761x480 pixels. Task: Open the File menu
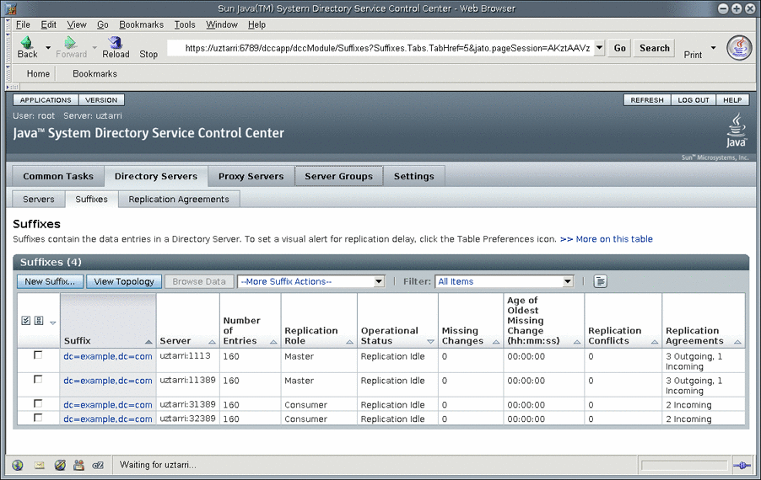point(23,24)
